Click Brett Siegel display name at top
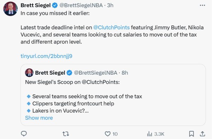Image resolution: width=212 pixels, height=139 pixels. pos(36,5)
